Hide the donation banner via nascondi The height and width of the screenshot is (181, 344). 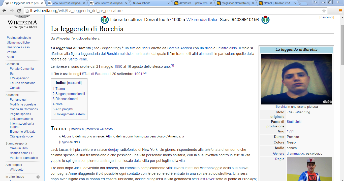click(327, 17)
